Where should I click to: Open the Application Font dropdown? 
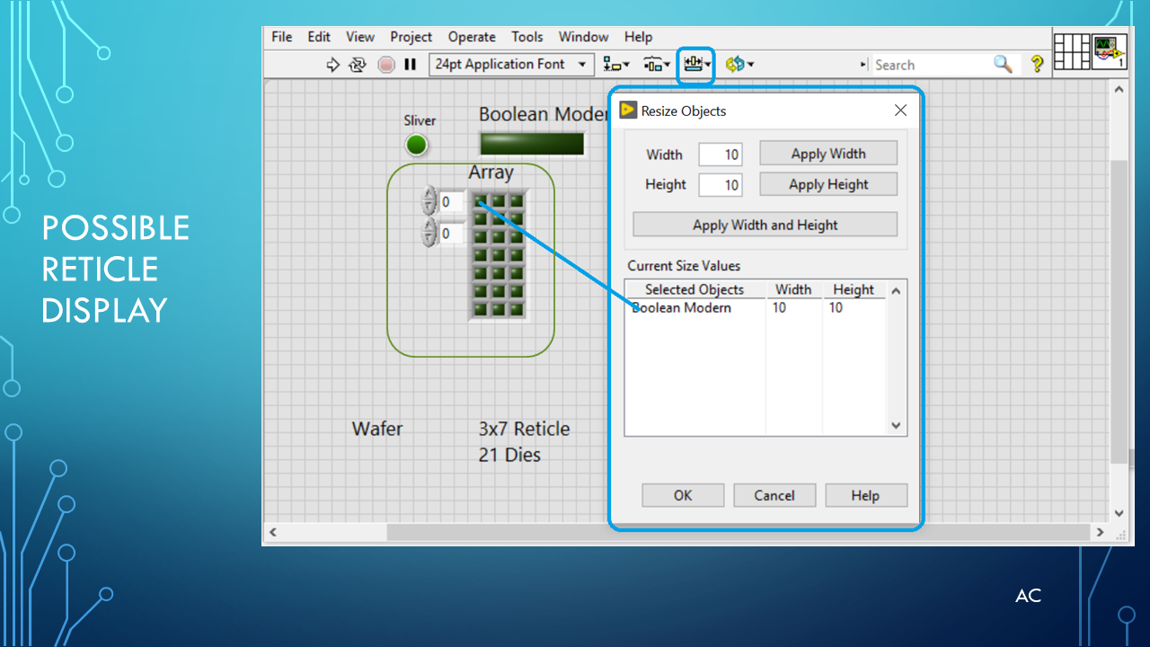tap(583, 64)
